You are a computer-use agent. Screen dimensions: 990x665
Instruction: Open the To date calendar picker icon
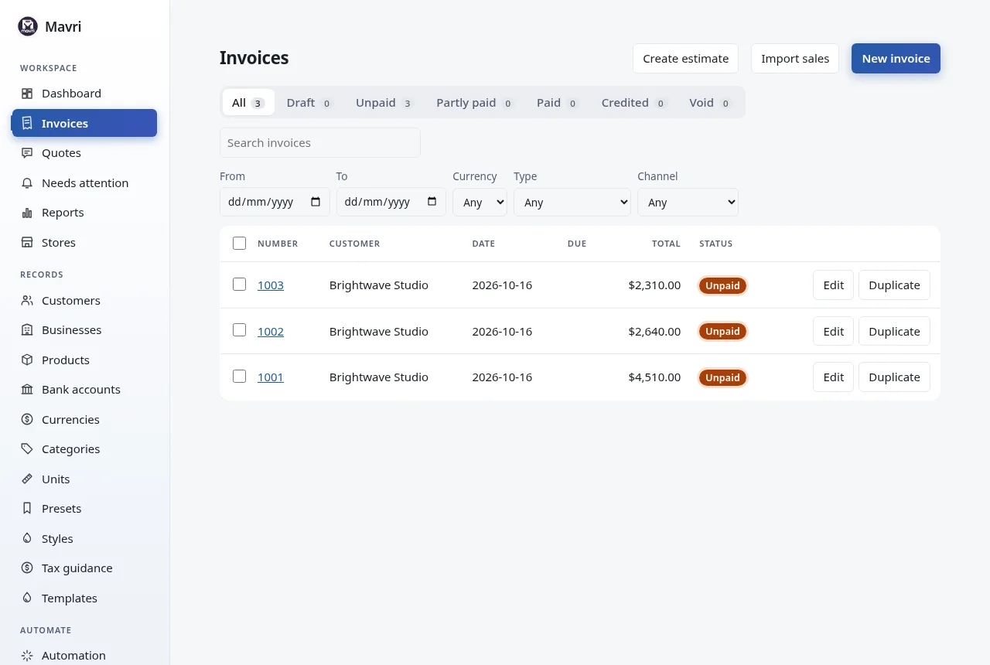click(x=432, y=202)
